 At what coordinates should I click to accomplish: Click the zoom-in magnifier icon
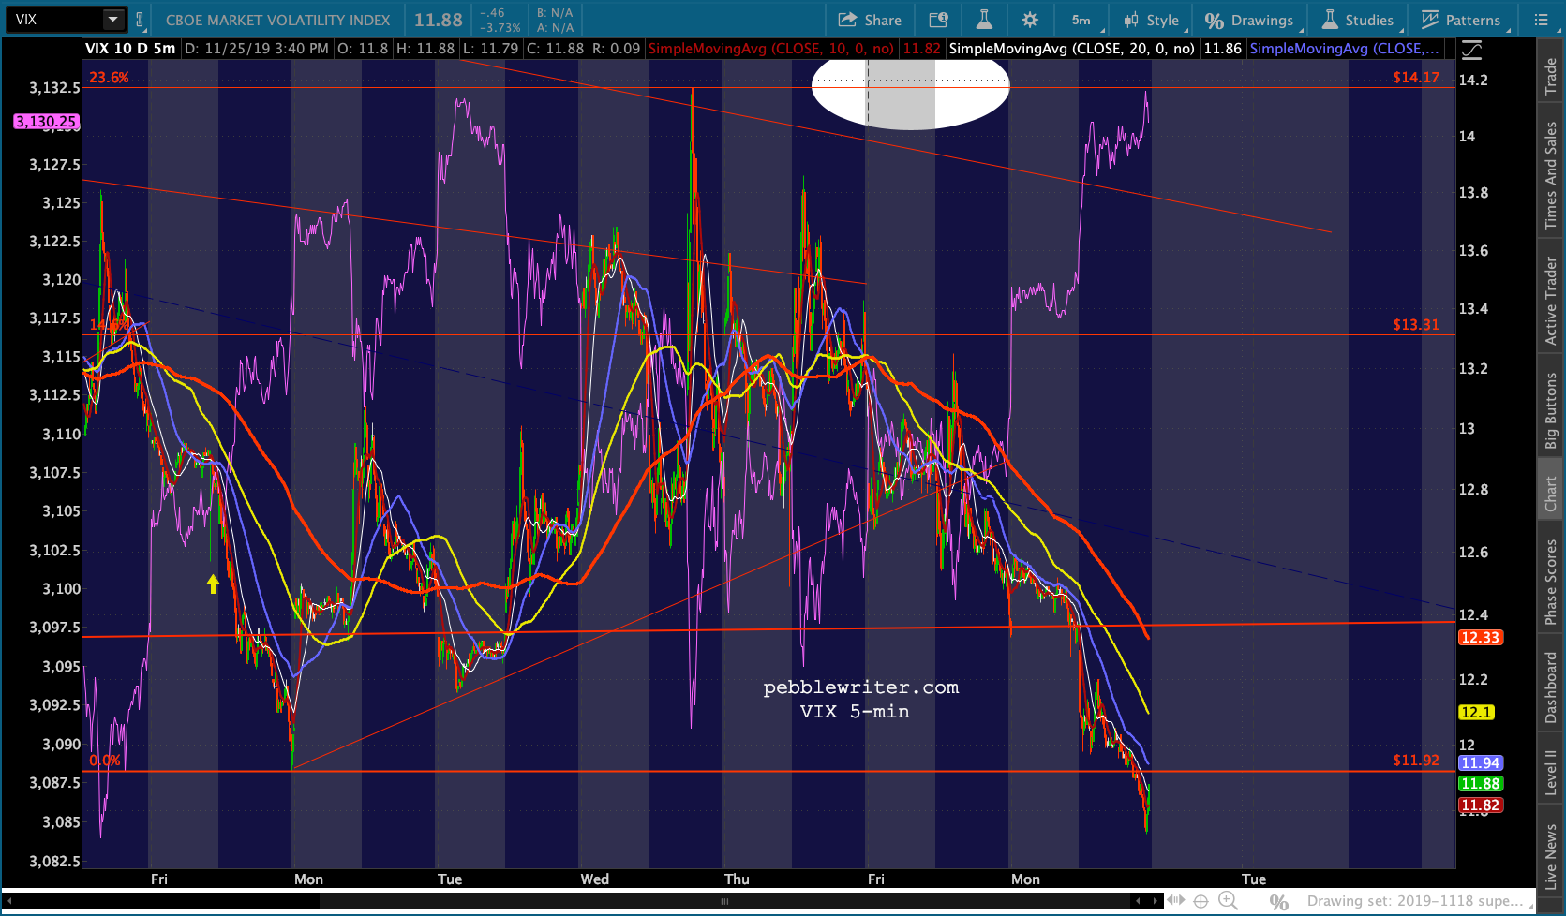pyautogui.click(x=1228, y=902)
